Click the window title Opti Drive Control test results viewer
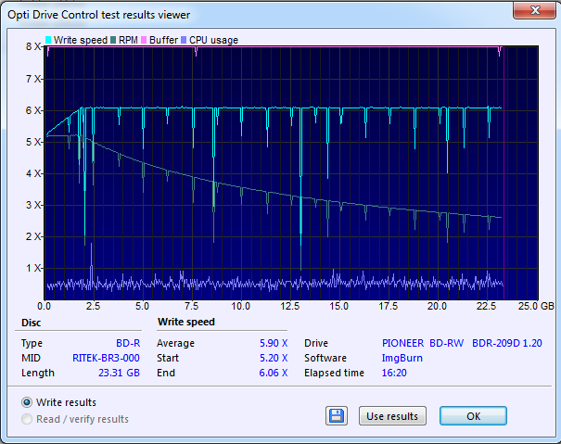The image size is (561, 444). point(98,15)
